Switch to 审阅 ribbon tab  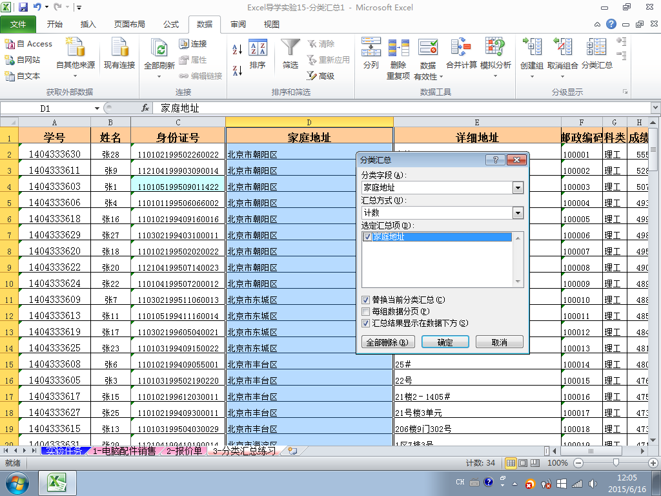click(238, 25)
